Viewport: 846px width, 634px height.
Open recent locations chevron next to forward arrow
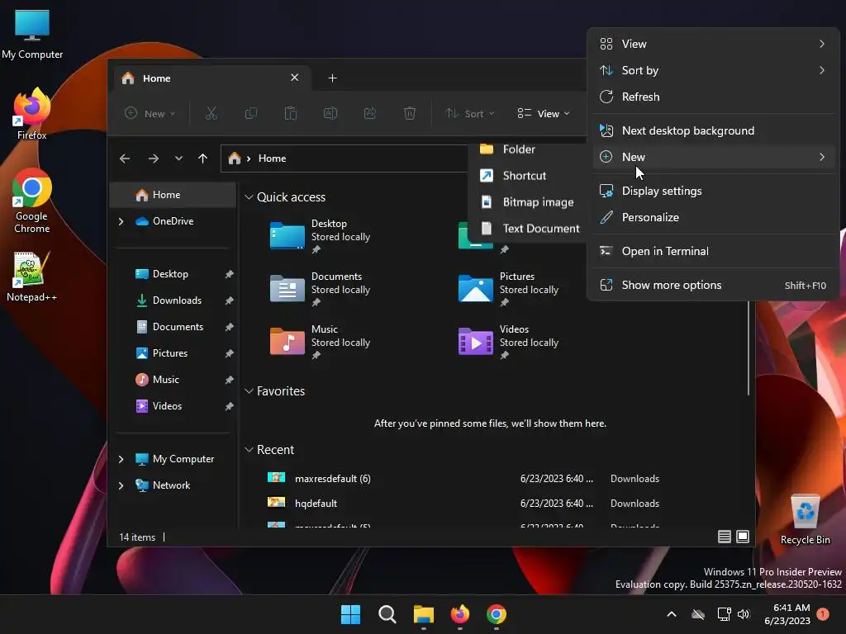click(x=178, y=158)
